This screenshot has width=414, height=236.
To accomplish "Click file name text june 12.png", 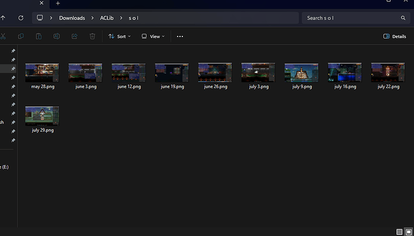I will (x=130, y=86).
